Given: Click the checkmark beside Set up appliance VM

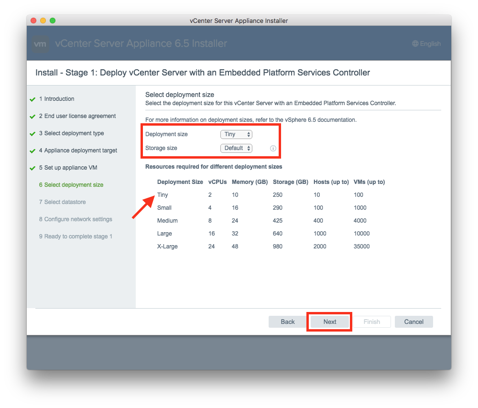Looking at the screenshot, I should (x=33, y=168).
